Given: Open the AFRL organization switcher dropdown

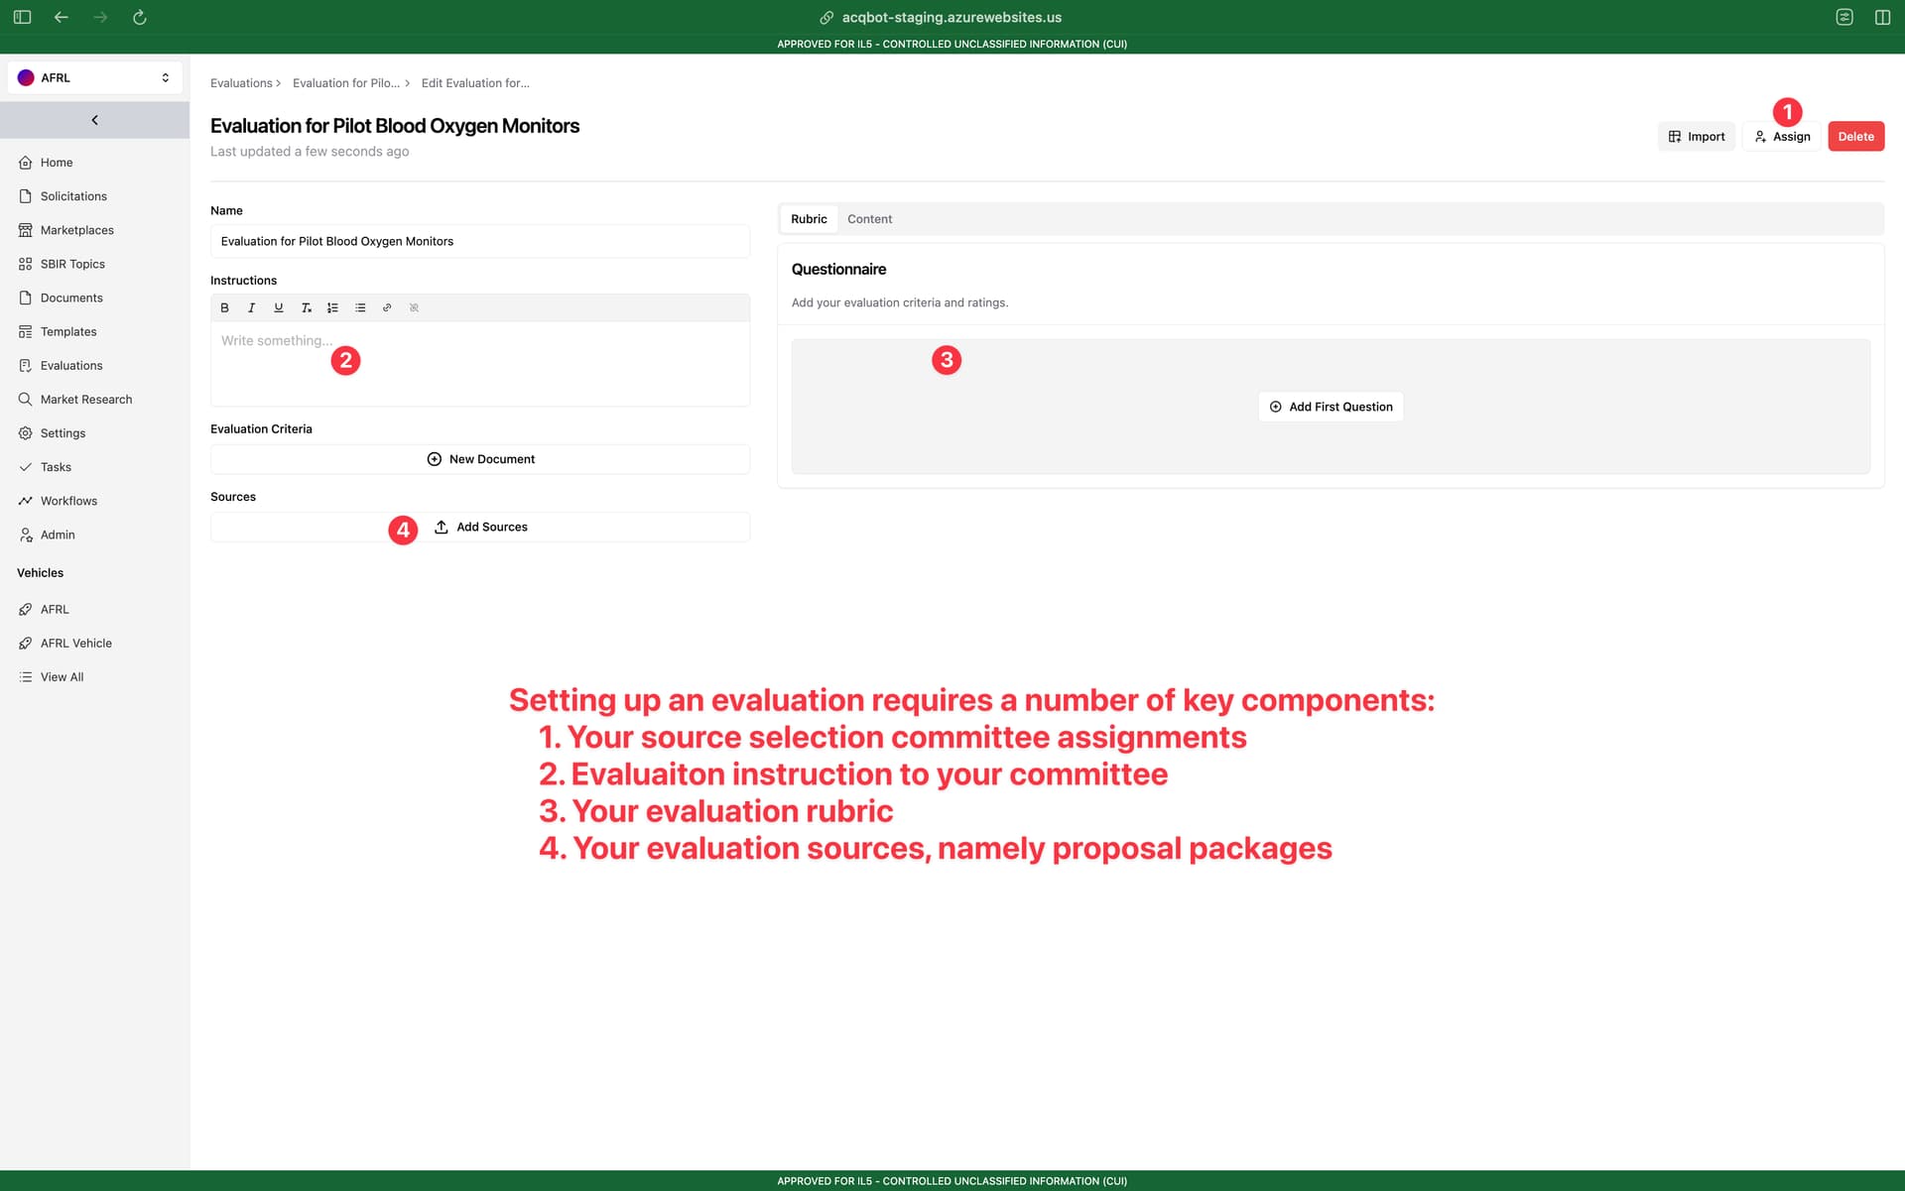Looking at the screenshot, I should click(94, 77).
